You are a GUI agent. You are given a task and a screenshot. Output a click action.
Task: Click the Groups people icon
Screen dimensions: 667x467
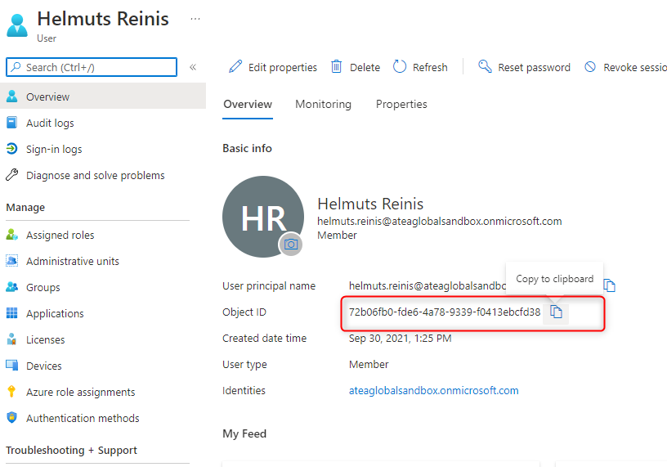point(12,287)
